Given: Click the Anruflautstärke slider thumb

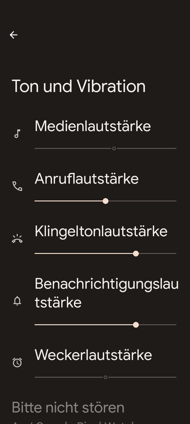Looking at the screenshot, I should click(x=105, y=201).
